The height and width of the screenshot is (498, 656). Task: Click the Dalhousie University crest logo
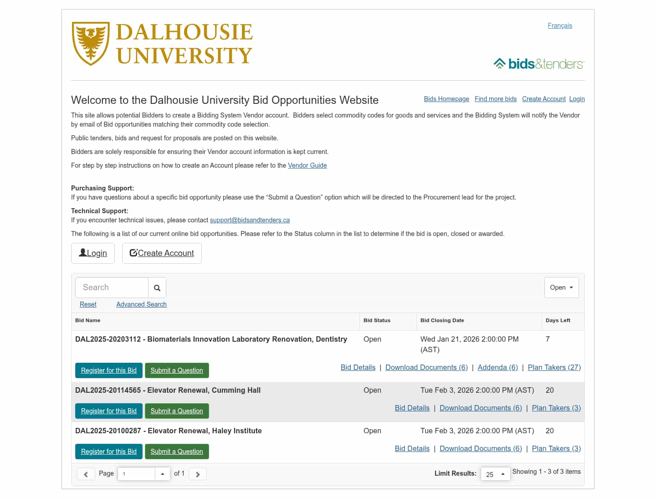(91, 44)
